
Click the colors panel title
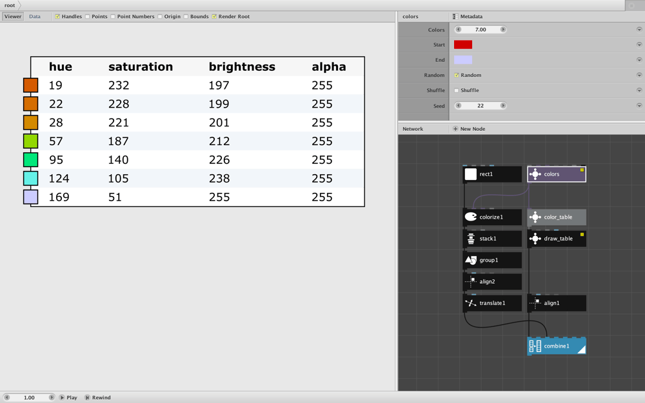[410, 17]
